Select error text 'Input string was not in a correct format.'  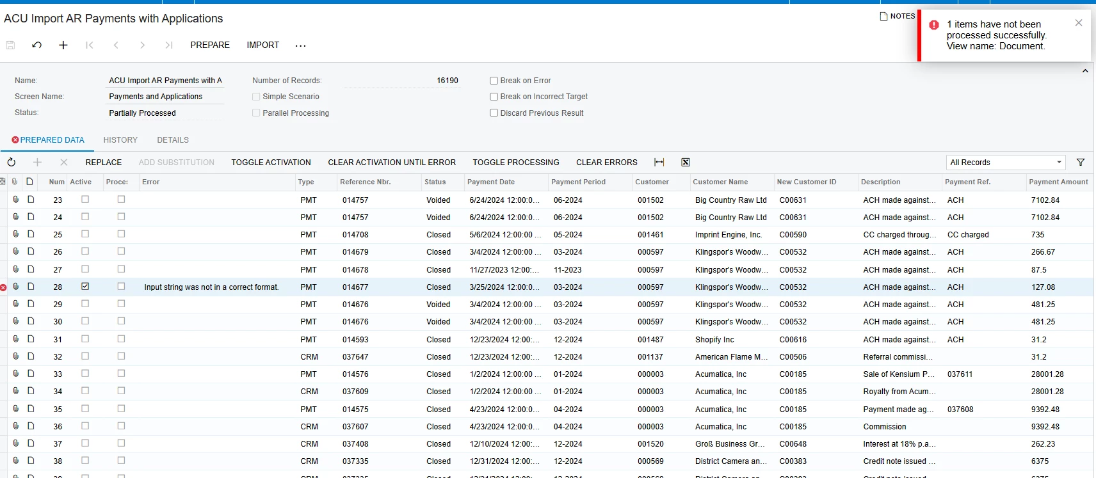coord(211,287)
